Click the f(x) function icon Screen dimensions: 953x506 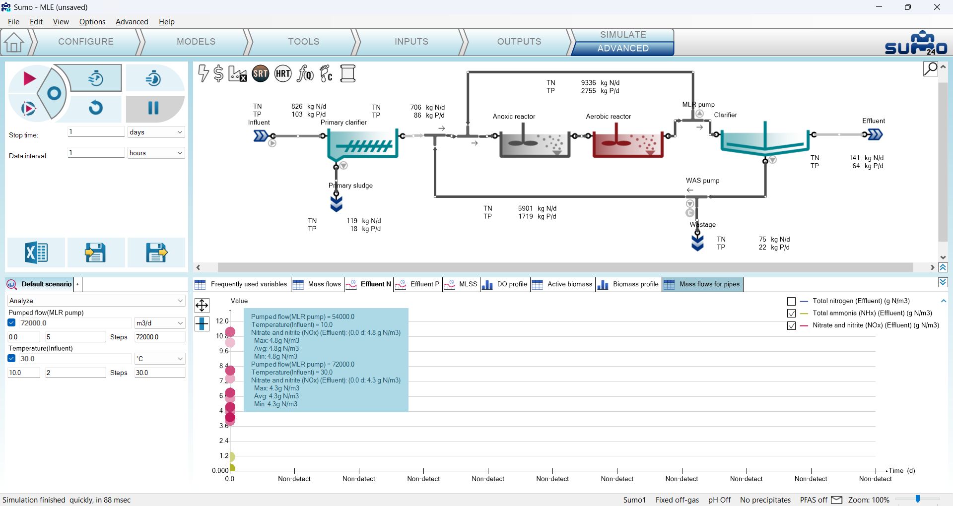pyautogui.click(x=305, y=74)
